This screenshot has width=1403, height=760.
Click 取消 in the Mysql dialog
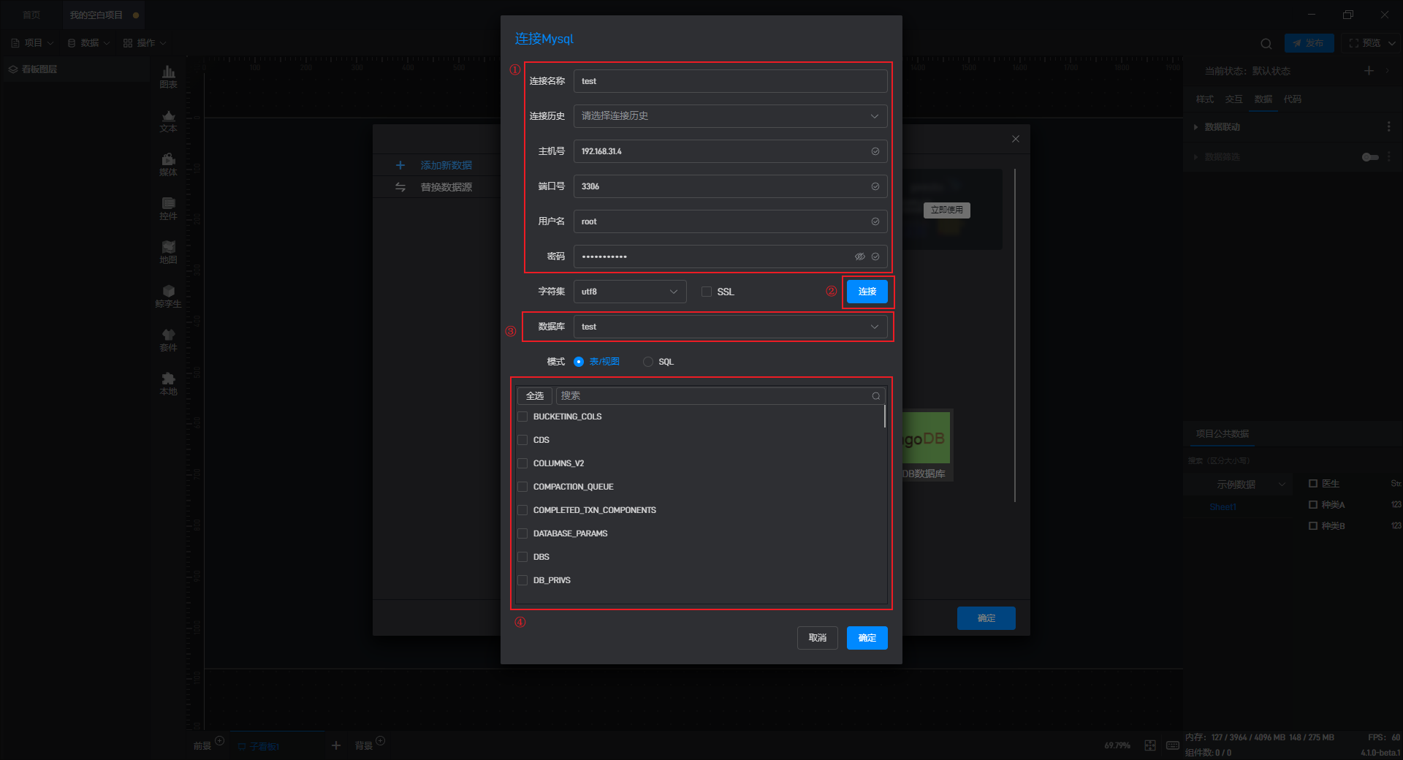[x=818, y=638]
